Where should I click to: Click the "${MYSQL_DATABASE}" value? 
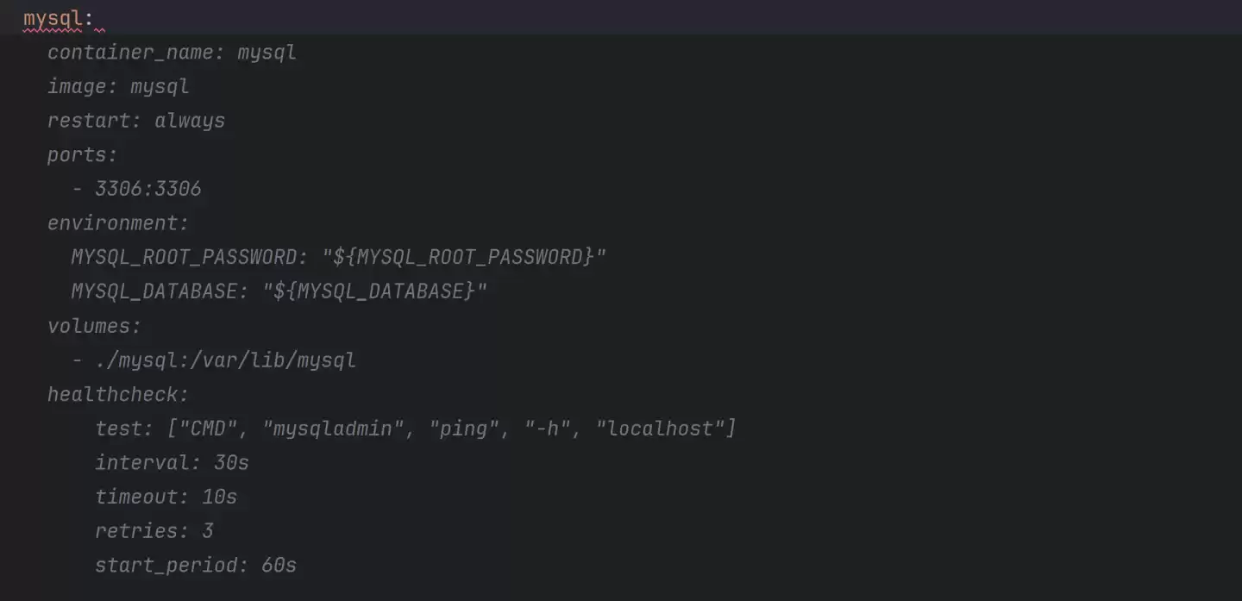pyautogui.click(x=374, y=291)
